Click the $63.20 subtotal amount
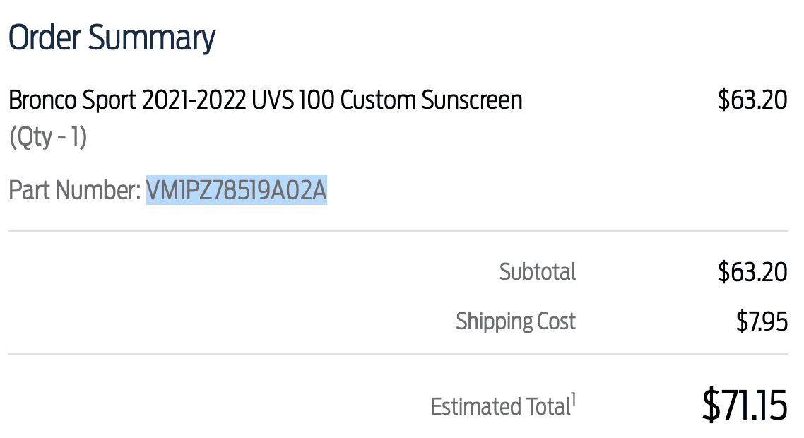The image size is (804, 438). [752, 272]
